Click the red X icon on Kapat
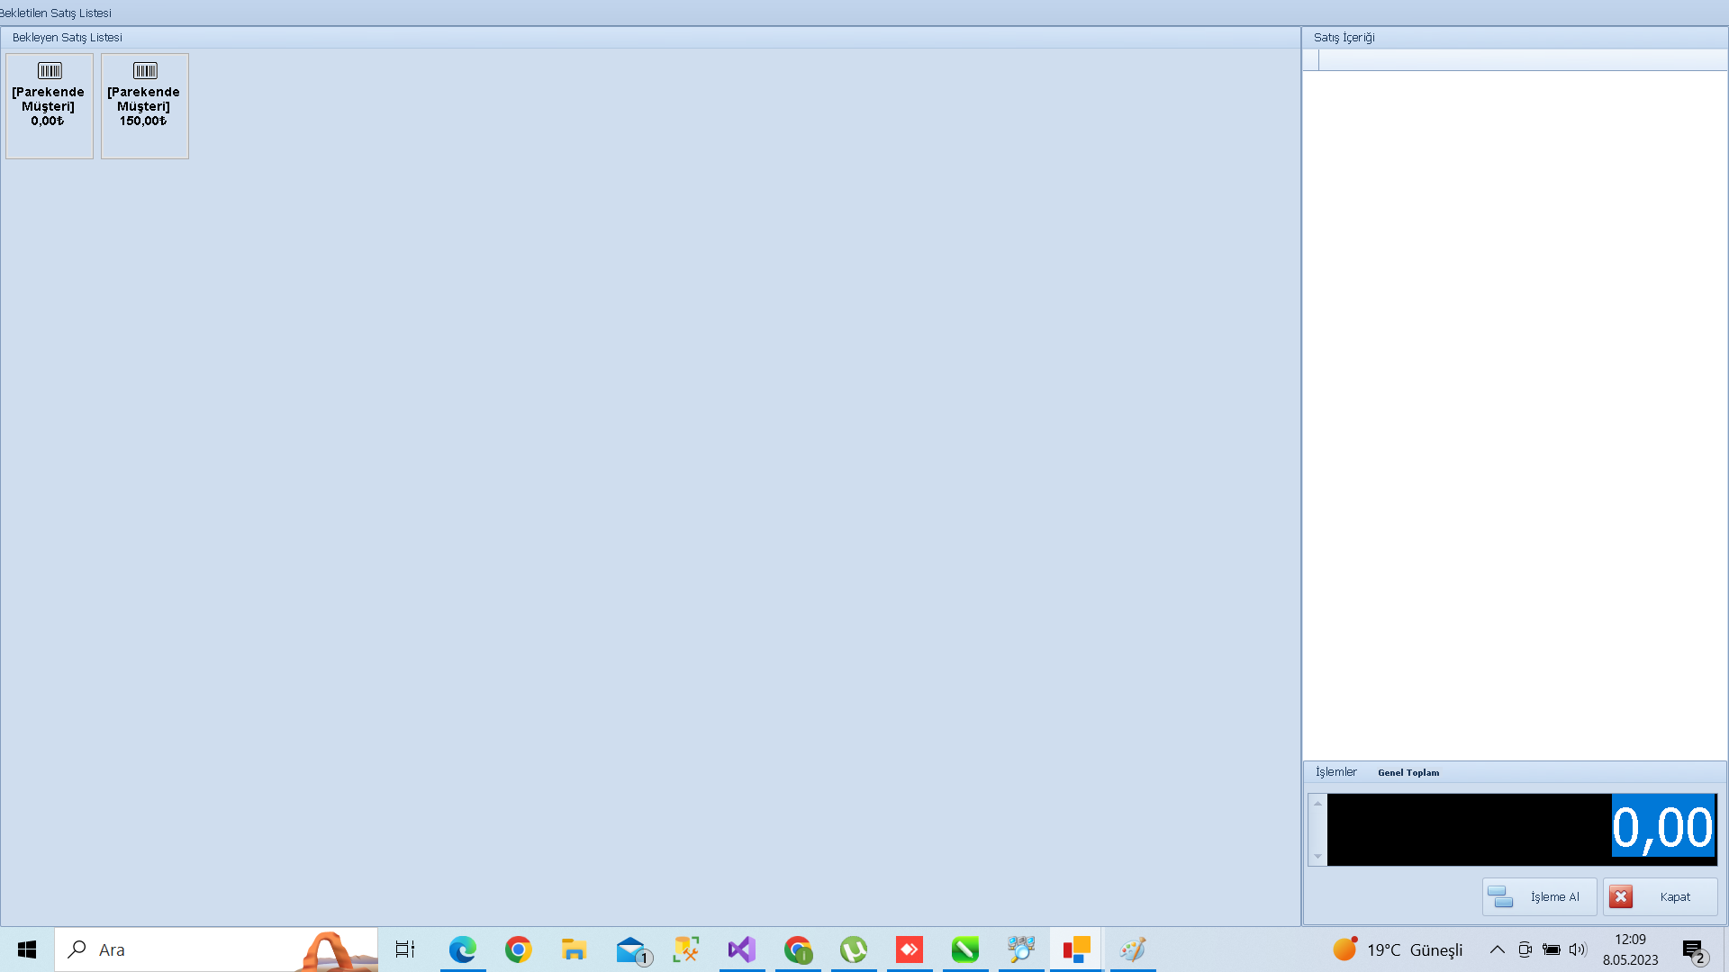Screen dimensions: 1729x972 [1621, 896]
